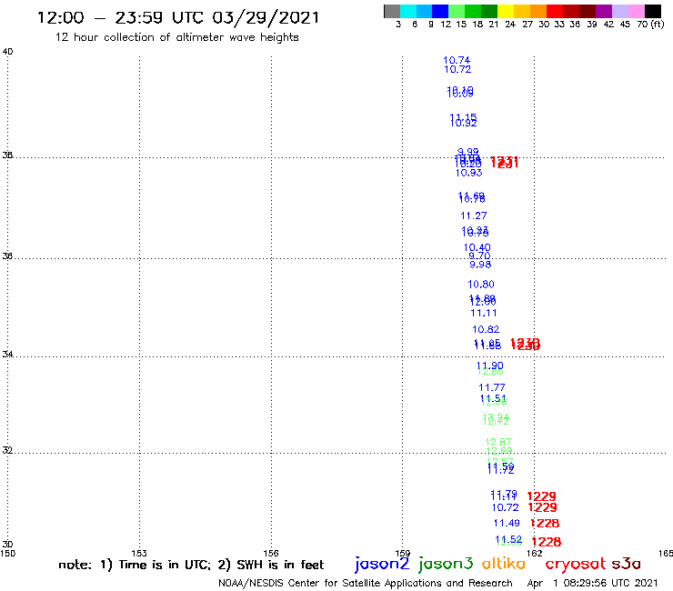Click the '42' legend scale label

pos(608,24)
